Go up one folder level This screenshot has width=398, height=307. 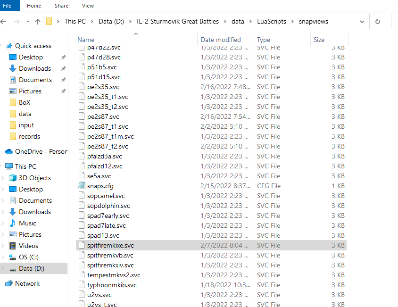tap(38, 22)
